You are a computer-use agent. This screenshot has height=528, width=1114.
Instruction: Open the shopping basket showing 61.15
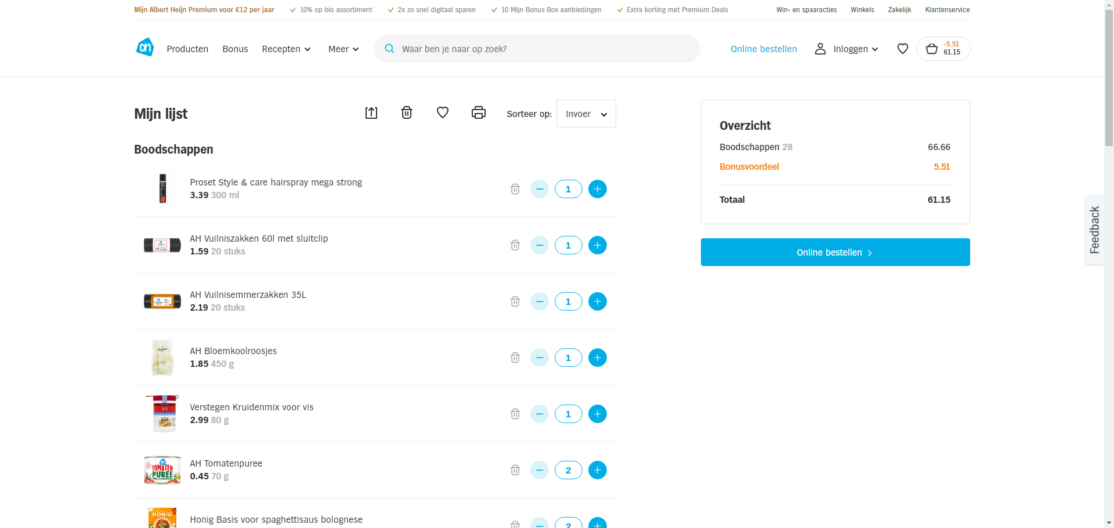click(x=943, y=49)
